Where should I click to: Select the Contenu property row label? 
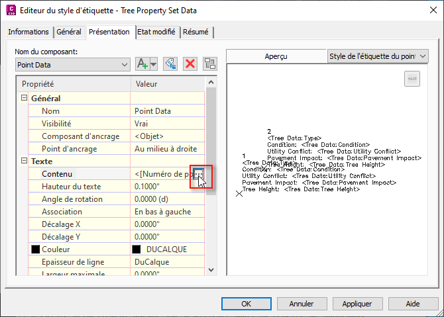click(x=57, y=174)
